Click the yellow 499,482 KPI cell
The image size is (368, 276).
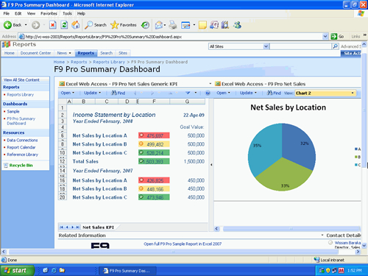pyautogui.click(x=154, y=144)
